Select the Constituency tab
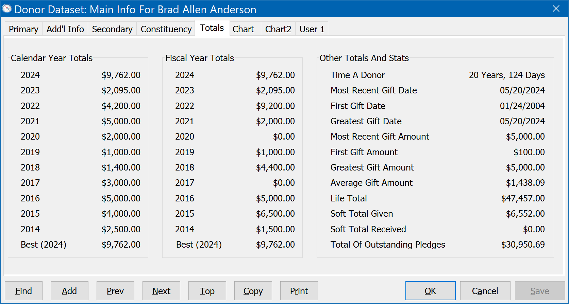 click(166, 29)
